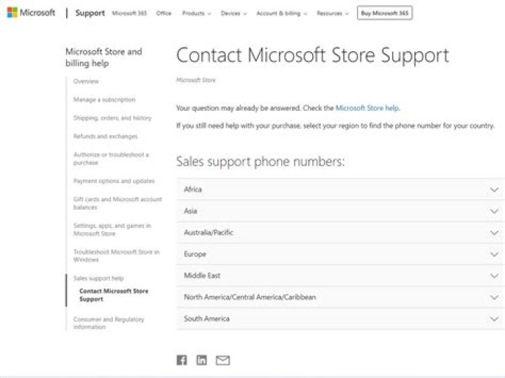The height and width of the screenshot is (378, 505).
Task: Expand the Australia/Pacific section
Action: coord(340,232)
